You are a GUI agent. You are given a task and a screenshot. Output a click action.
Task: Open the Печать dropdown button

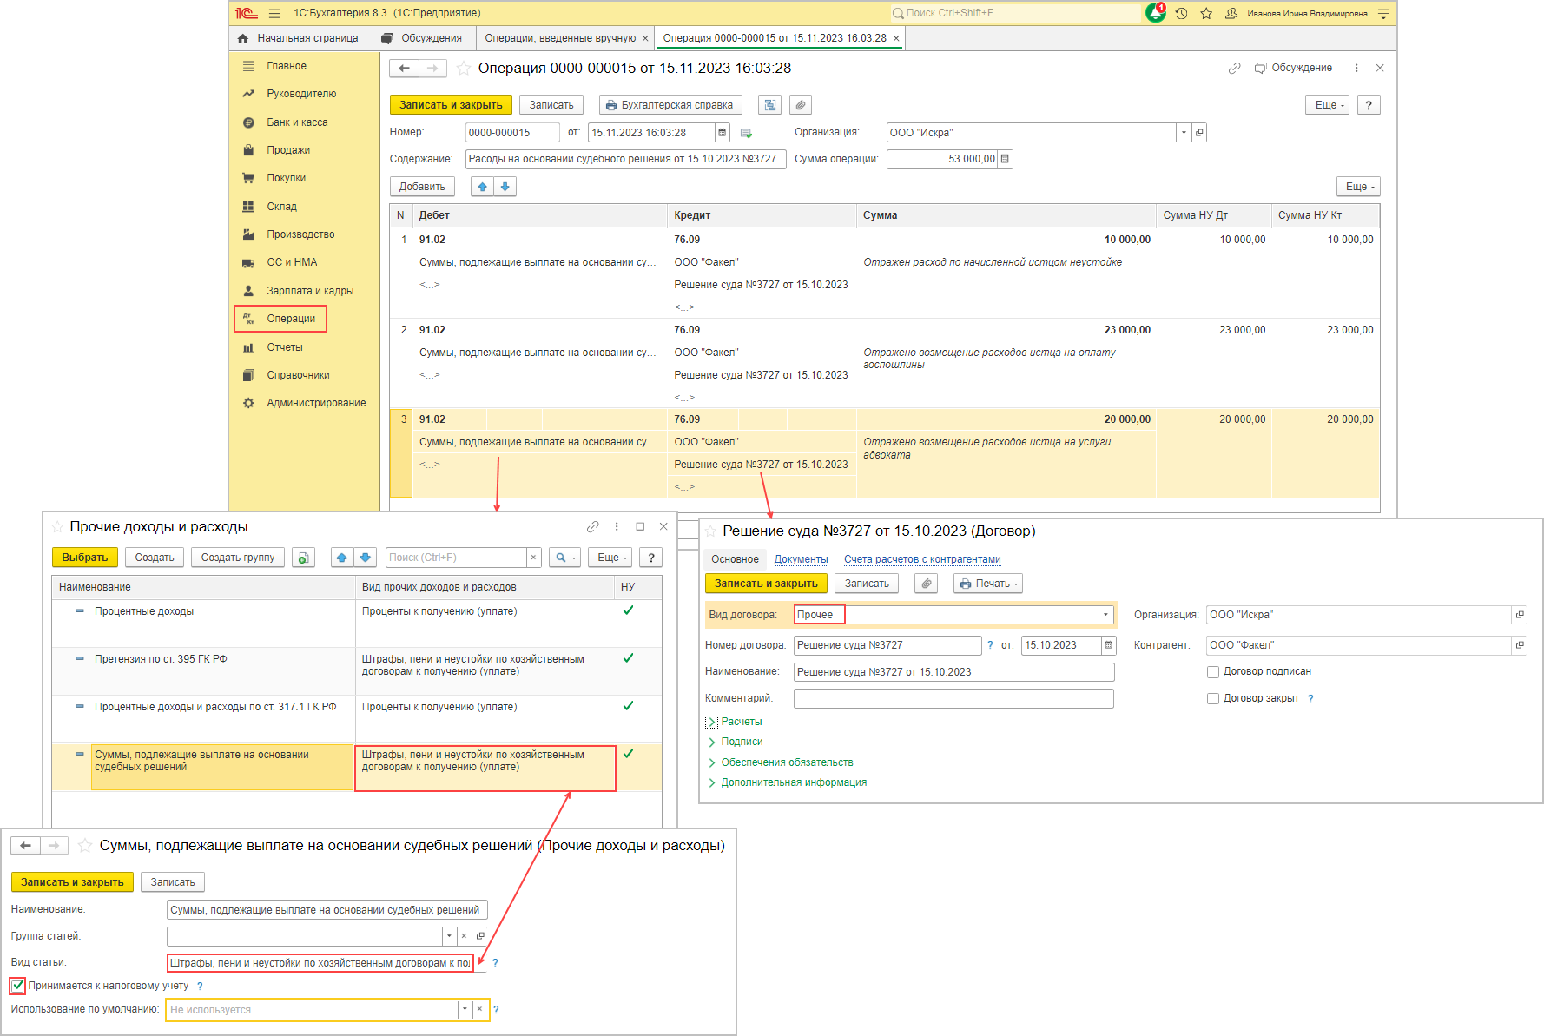[988, 584]
